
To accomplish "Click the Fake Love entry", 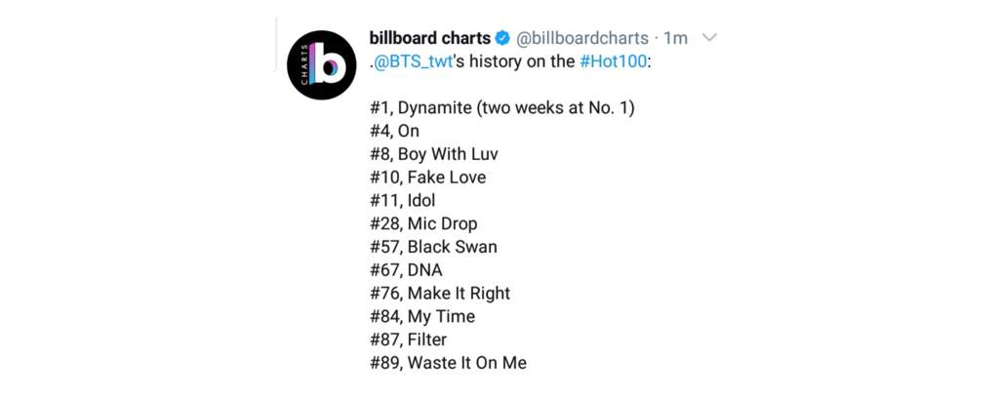I will pyautogui.click(x=427, y=178).
